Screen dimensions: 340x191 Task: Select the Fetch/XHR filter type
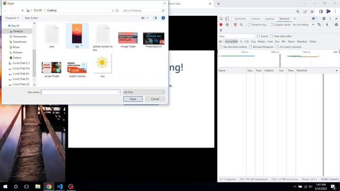click(231, 41)
